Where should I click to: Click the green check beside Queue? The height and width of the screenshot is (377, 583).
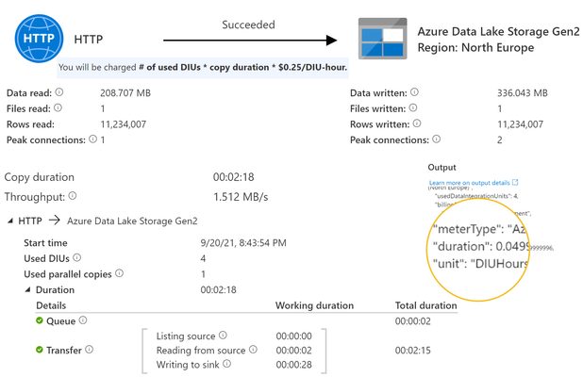(x=40, y=320)
